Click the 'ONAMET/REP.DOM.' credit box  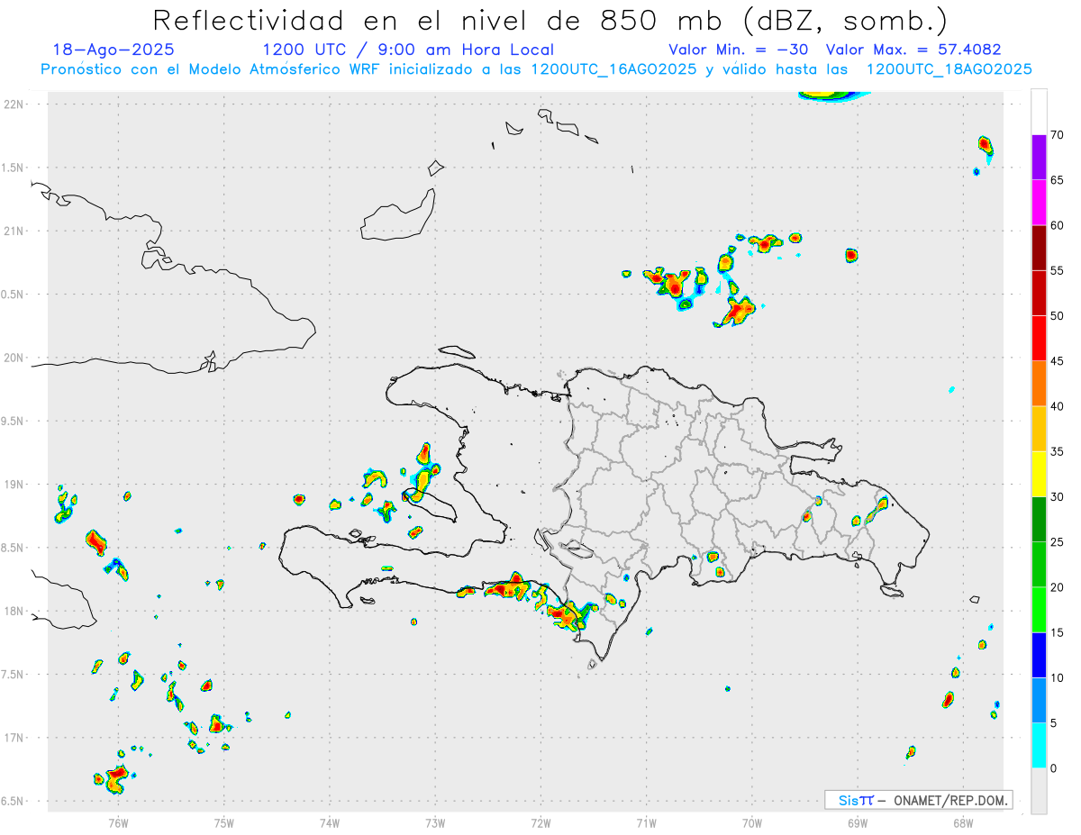click(x=918, y=800)
